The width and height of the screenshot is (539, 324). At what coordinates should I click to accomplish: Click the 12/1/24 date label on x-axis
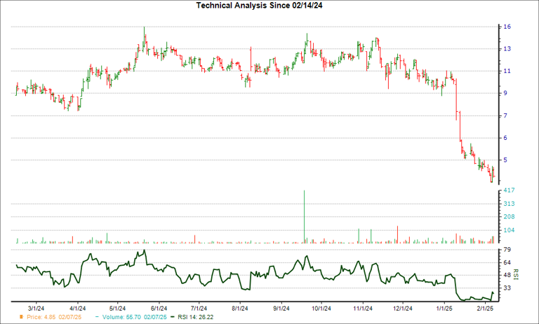coord(403,307)
